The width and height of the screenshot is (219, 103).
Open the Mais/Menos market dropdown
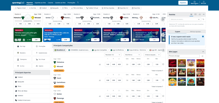point(132,55)
